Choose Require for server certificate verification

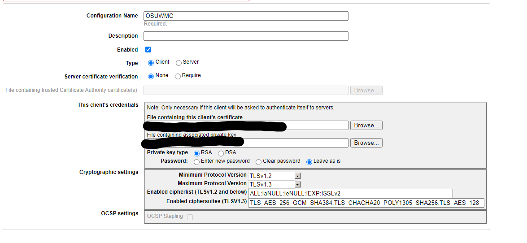tap(178, 76)
